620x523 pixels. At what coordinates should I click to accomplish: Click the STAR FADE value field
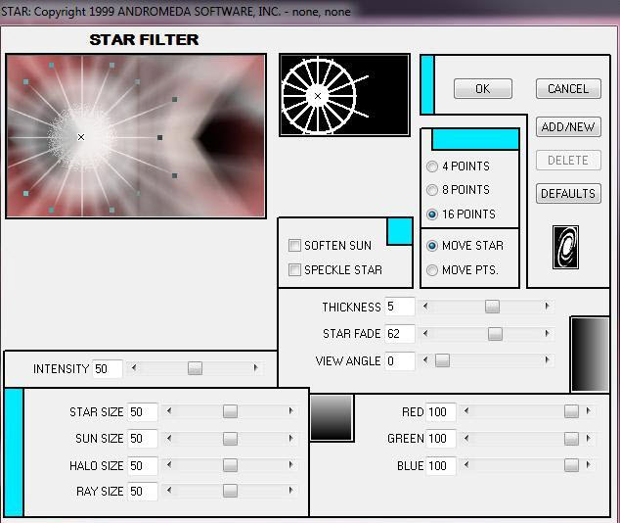tap(399, 334)
